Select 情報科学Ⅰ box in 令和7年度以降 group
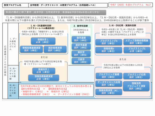 coord(44,71)
